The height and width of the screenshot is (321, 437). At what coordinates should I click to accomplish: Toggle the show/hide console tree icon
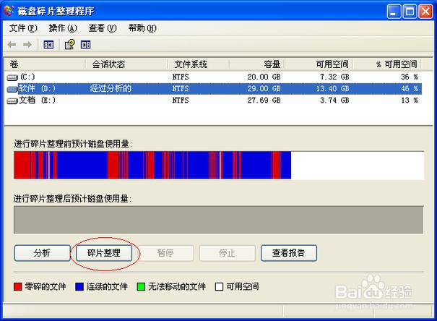pos(48,45)
